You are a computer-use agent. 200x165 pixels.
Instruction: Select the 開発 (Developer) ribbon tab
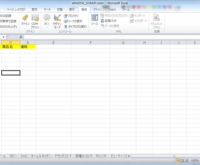pyautogui.click(x=84, y=10)
